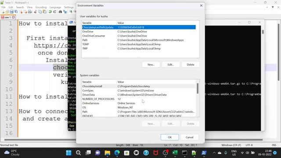Click the New file icon in Notepad++ toolbar
Image resolution: width=281 pixels, height=158 pixels.
(3, 12)
